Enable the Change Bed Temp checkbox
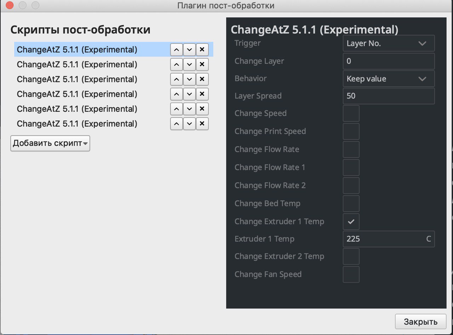453x335 pixels. [x=351, y=204]
